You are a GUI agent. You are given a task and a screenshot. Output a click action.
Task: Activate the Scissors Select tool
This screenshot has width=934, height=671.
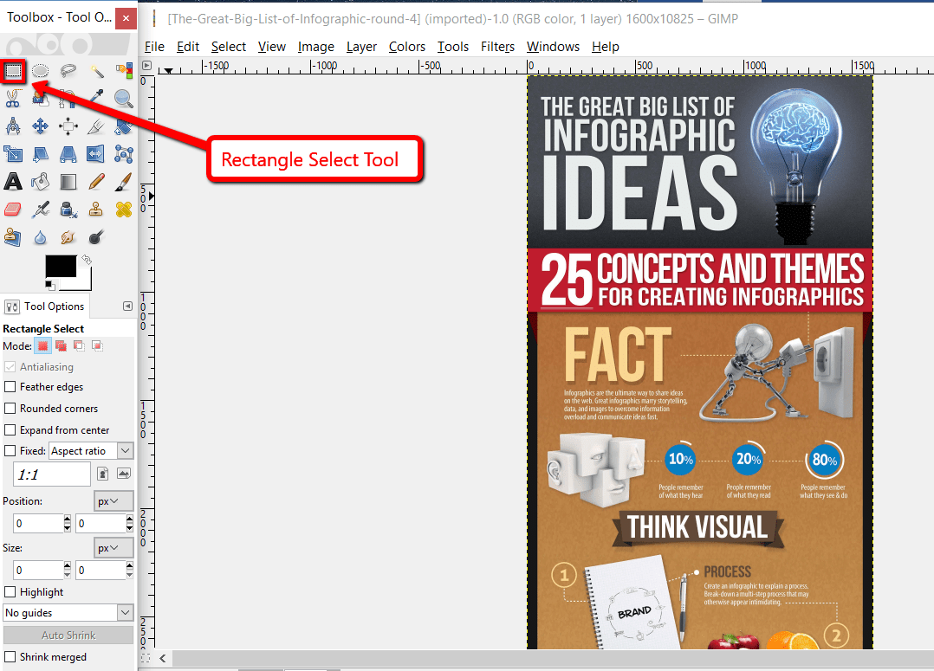(x=13, y=98)
